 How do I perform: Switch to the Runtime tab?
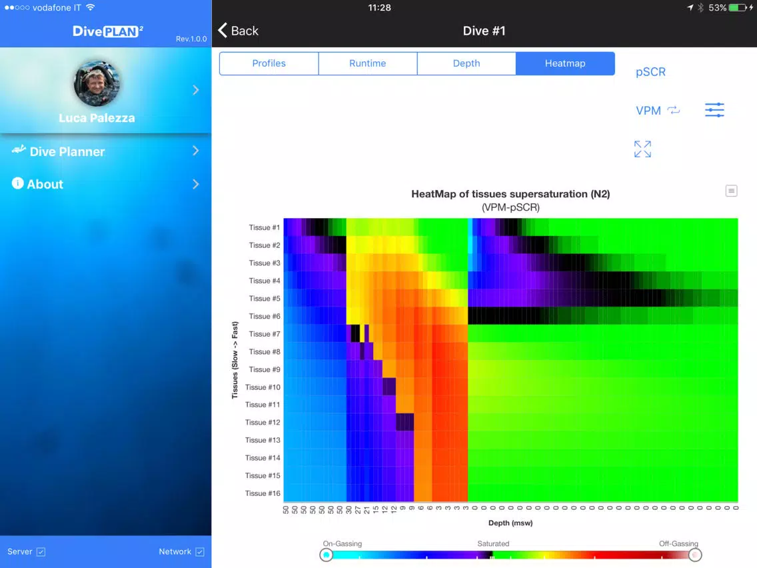(368, 63)
